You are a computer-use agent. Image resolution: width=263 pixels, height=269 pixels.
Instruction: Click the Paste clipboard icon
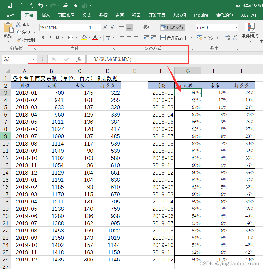point(8,27)
